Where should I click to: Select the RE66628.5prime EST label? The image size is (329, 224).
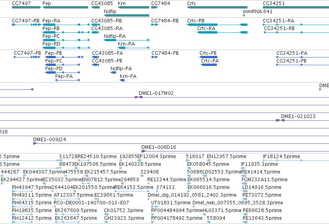click(x=262, y=211)
